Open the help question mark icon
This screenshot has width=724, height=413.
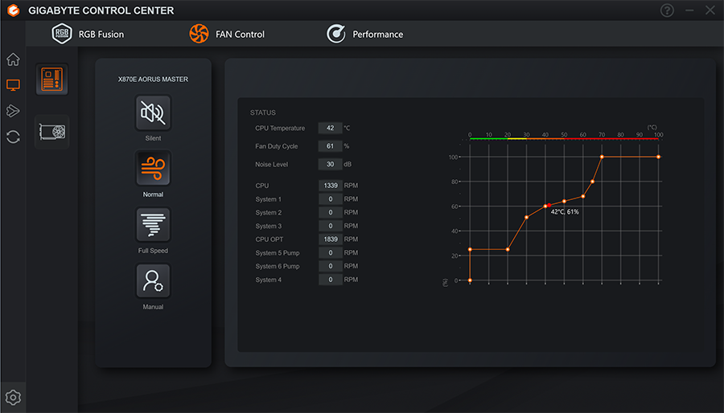pyautogui.click(x=667, y=10)
